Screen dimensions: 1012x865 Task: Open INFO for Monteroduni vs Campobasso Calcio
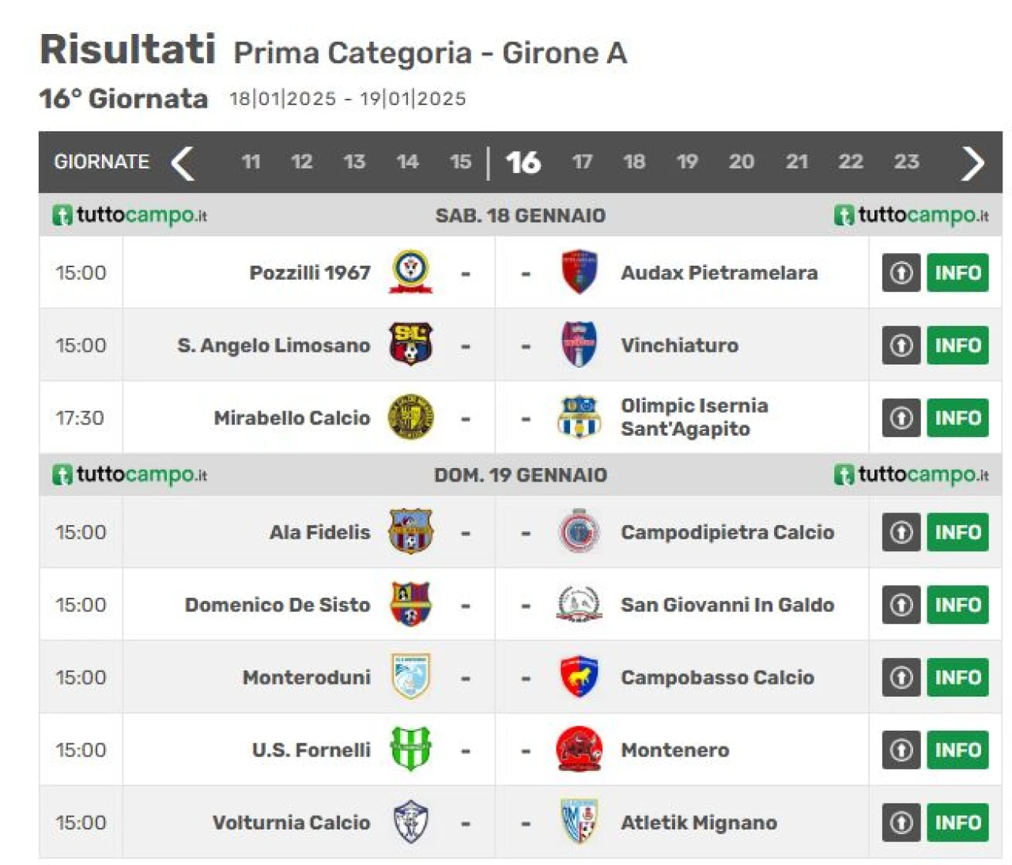point(957,678)
